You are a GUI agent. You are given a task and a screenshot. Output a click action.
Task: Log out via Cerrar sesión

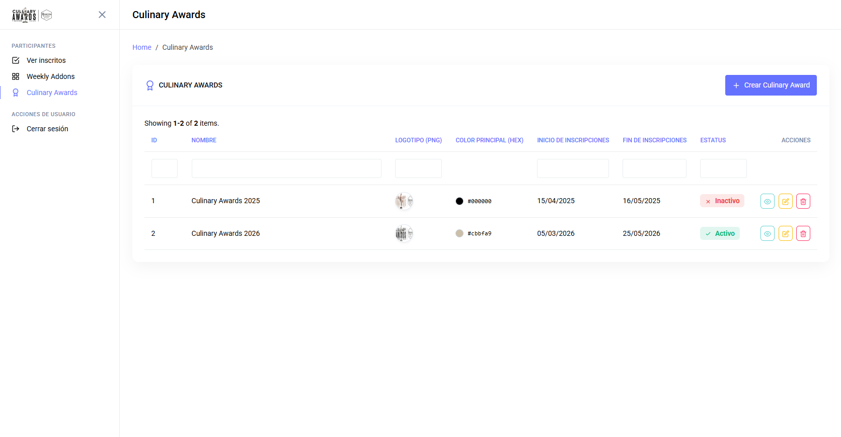tap(47, 129)
